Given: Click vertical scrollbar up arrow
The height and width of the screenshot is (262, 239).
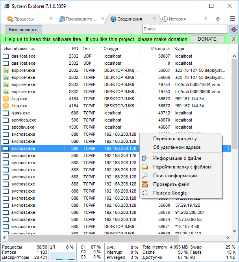Looking at the screenshot, I should pos(234,56).
